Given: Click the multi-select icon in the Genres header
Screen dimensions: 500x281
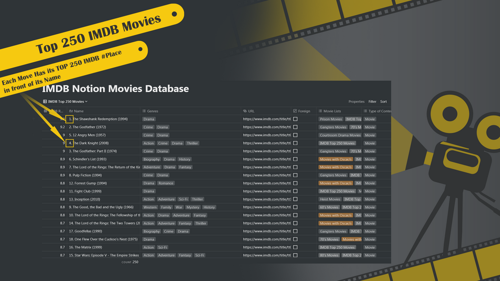Looking at the screenshot, I should click(x=144, y=111).
